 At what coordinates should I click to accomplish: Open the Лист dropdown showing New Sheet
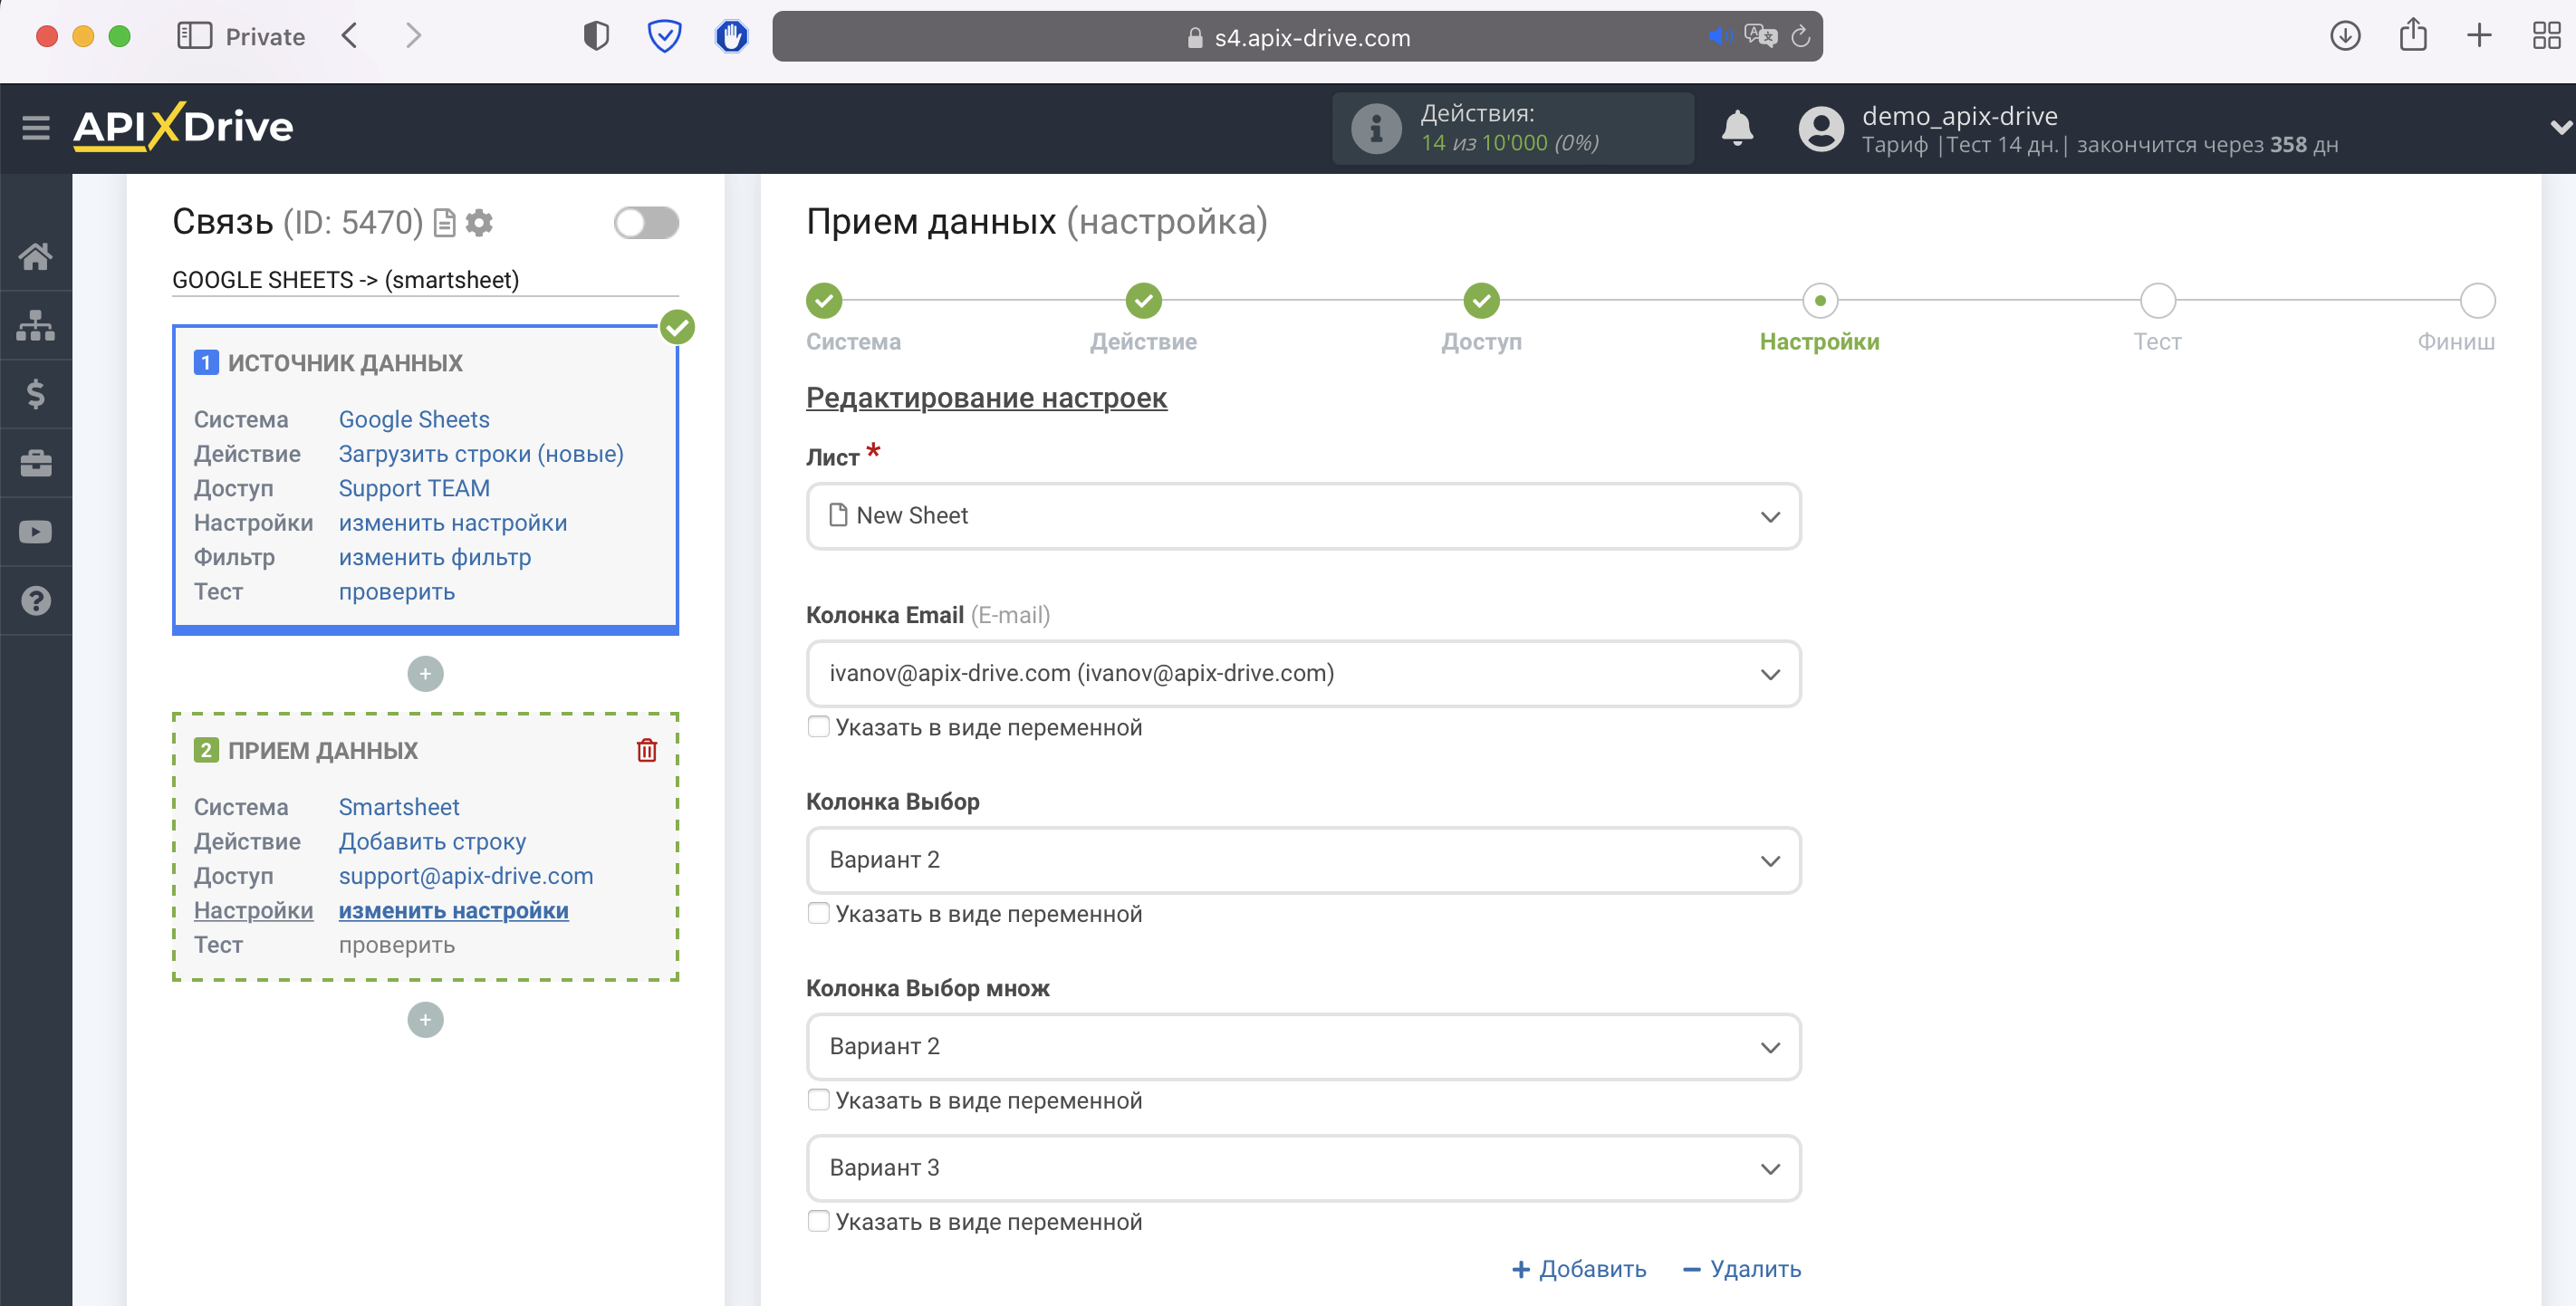(1303, 516)
